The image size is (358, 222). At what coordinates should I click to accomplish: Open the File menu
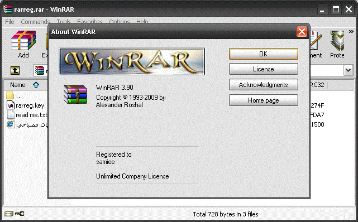[x=9, y=22]
